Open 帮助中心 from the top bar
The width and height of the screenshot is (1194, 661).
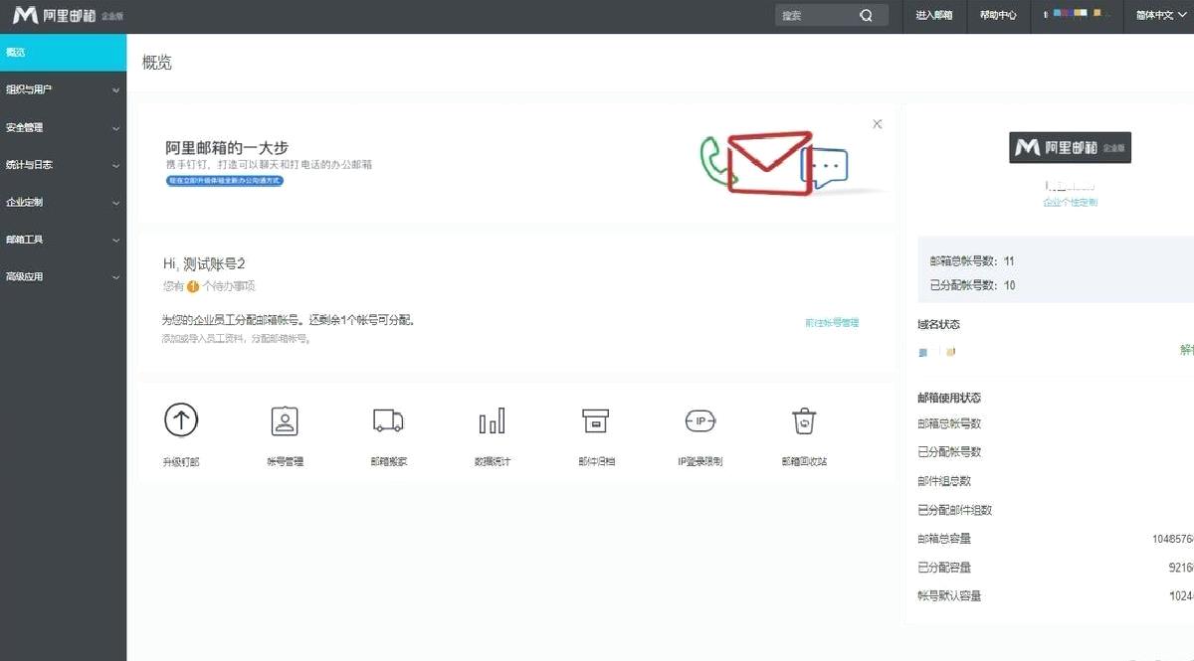(998, 15)
